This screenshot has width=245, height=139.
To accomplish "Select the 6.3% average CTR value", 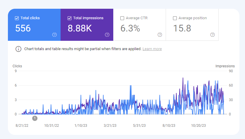I will coord(130,28).
